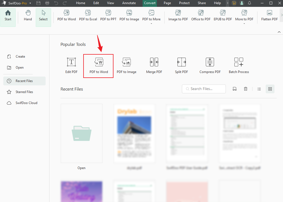
Task: Click Open in the sidebar
Action: pos(15,68)
